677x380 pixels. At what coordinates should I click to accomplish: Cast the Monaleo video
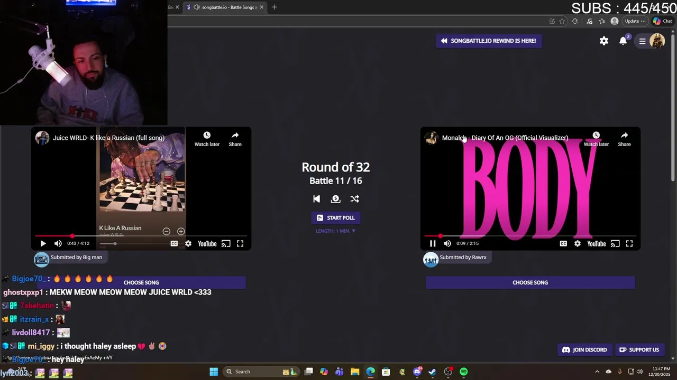[615, 243]
